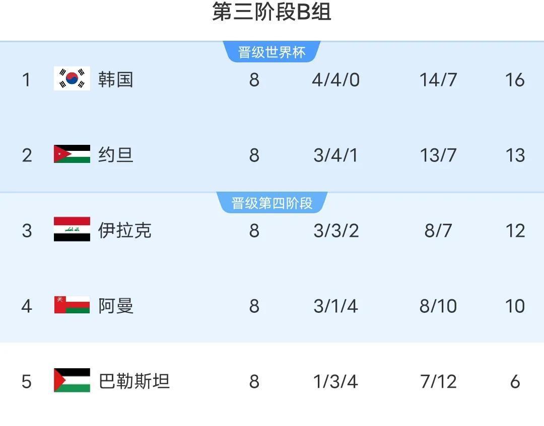Image resolution: width=544 pixels, height=426 pixels.
Task: Click the 晋级第四阶段 badge label
Action: pos(271,203)
